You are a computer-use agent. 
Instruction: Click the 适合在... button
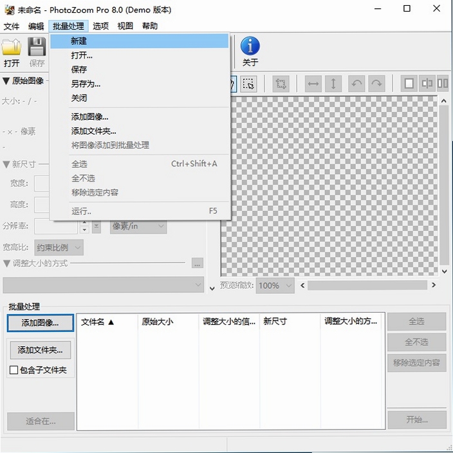point(41,421)
